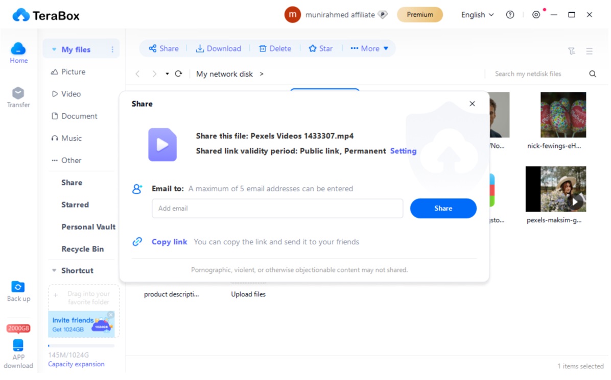Open Starred in the sidebar

pyautogui.click(x=75, y=205)
